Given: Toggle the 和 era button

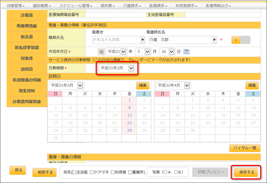Looking at the screenshot, I should coord(101,52).
